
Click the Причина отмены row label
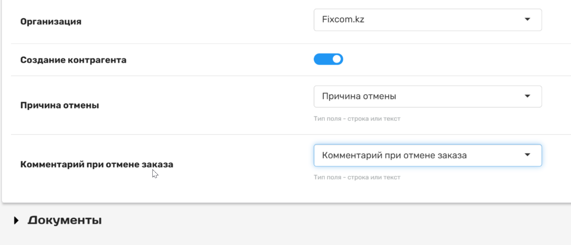(x=59, y=106)
